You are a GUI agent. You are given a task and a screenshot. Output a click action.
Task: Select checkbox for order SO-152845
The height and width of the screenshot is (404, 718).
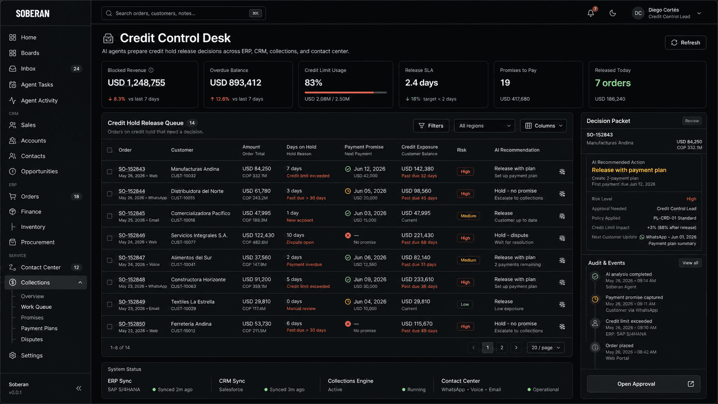pos(110,216)
